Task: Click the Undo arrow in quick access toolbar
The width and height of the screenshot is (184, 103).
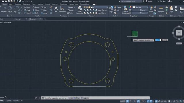Action: (x=23, y=1)
